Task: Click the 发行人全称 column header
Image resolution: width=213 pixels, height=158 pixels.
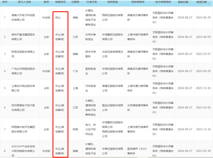Action: pyautogui.click(x=24, y=2)
